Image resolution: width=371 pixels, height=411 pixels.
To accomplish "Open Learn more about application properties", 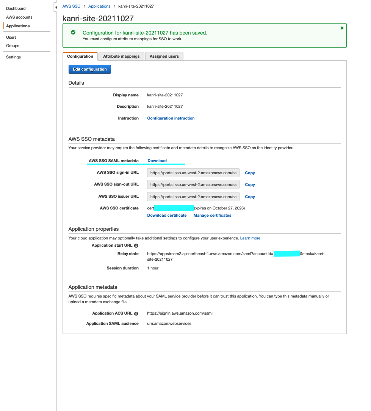I will (250, 238).
